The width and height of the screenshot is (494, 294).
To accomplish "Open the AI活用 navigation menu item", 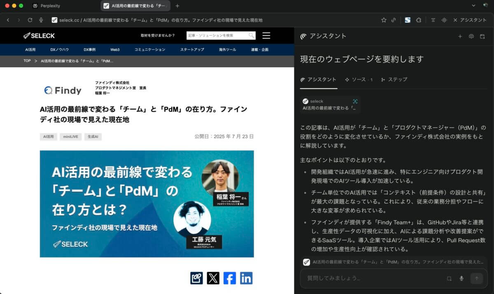I will (x=30, y=49).
